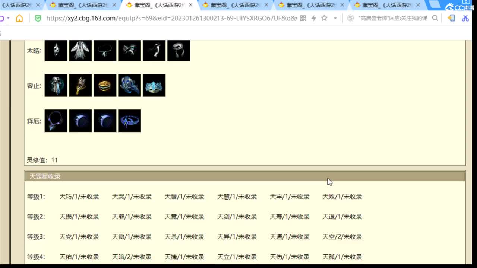This screenshot has width=477, height=268.
Task: Close the active third 藏宝阁 tab
Action: (190, 5)
